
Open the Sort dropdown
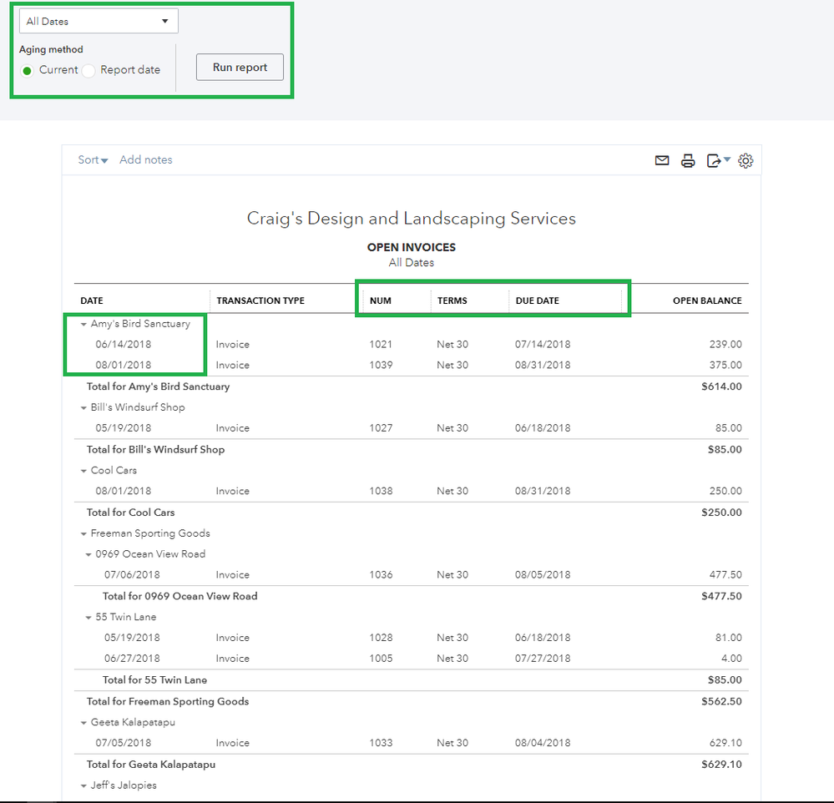tap(92, 159)
